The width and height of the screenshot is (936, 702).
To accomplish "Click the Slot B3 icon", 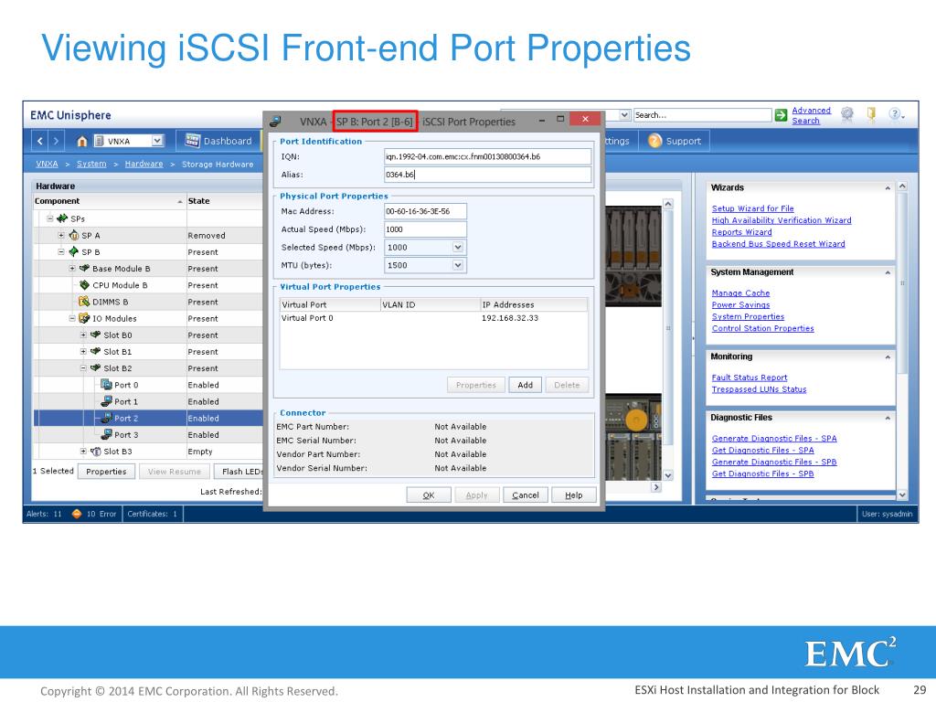I will point(95,452).
